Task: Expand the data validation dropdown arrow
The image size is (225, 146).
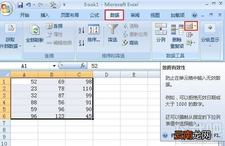Action: click(195, 26)
